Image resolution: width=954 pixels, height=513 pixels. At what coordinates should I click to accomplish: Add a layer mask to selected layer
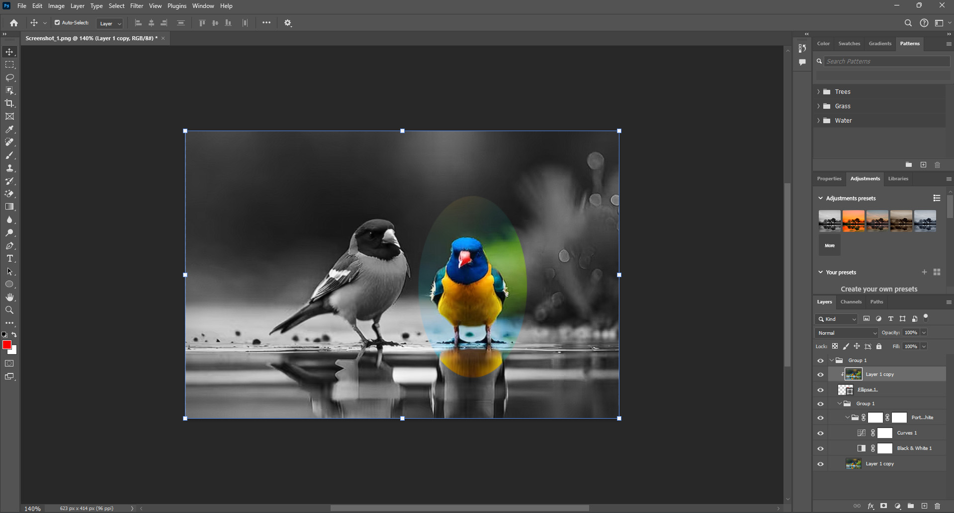[882, 506]
